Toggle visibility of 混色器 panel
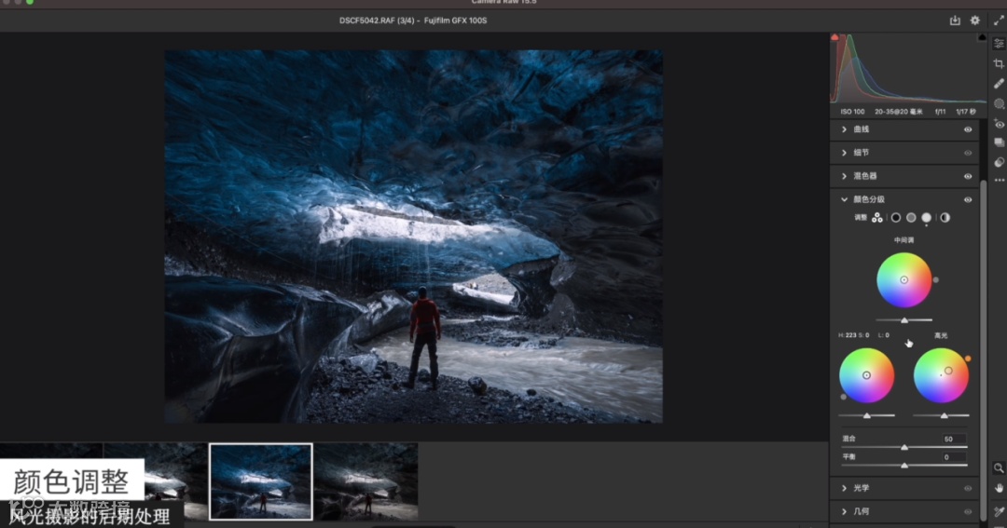The image size is (1007, 528). (x=968, y=176)
